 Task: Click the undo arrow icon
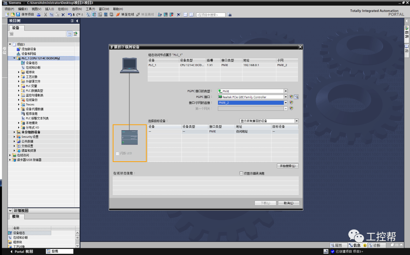point(69,15)
